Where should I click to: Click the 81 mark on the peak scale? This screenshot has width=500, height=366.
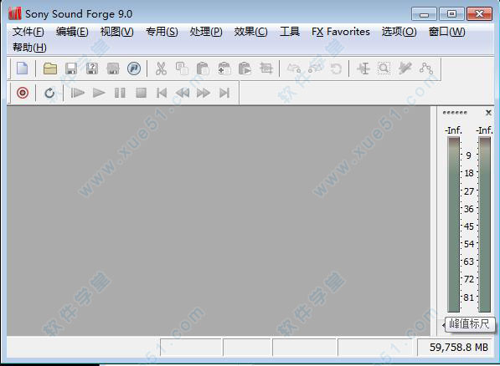[x=468, y=297]
